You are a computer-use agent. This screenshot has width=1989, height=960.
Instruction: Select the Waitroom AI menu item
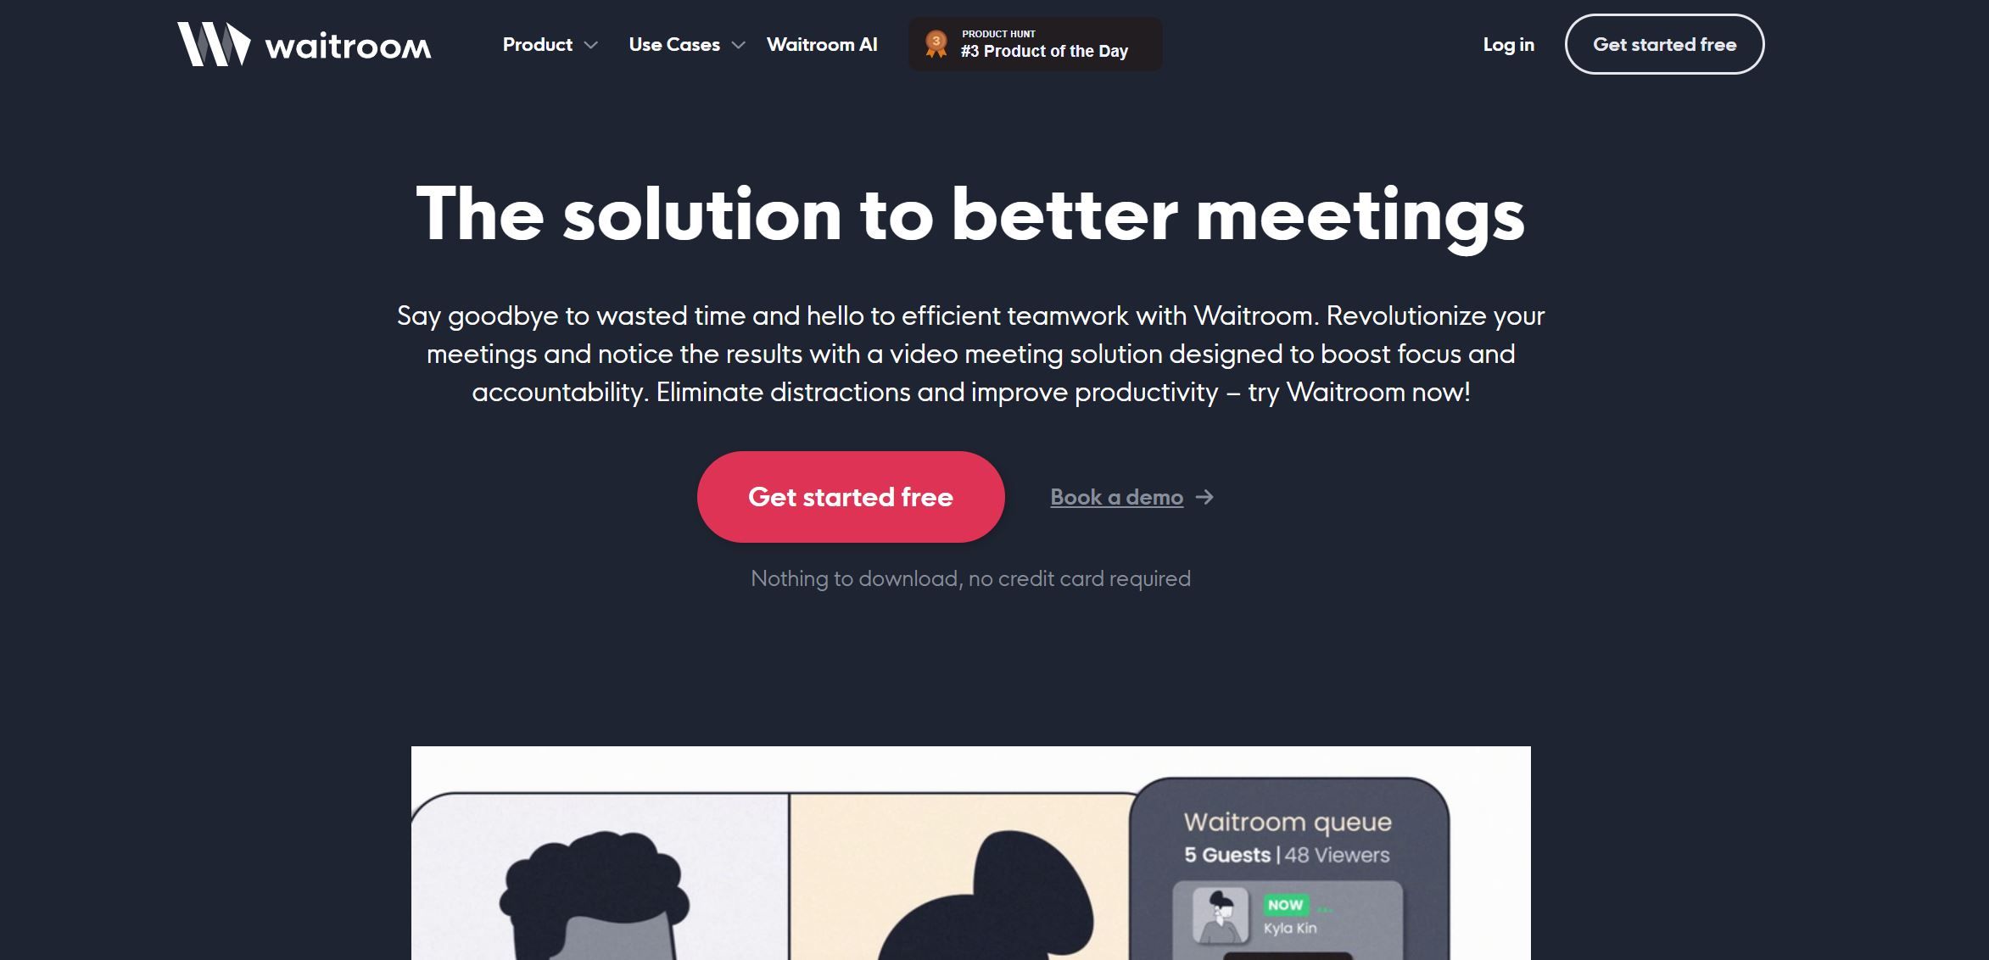822,43
